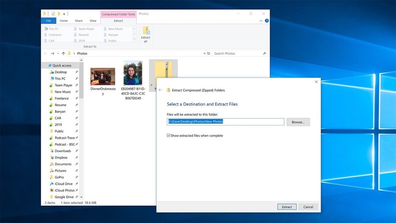Click the destination folder path field
Screen dimensions: 396x223
click(226, 122)
